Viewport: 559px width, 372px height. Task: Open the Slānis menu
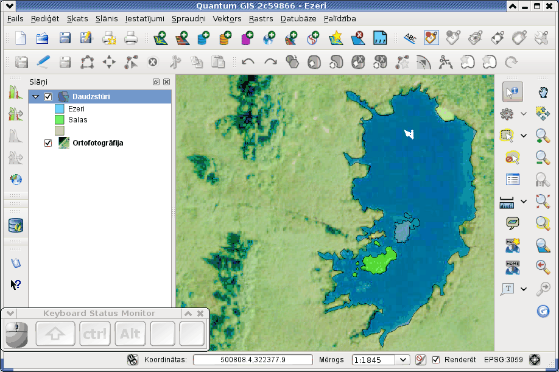(107, 19)
